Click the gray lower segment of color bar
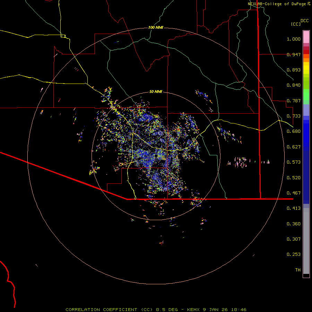Screen dimensions: 312x312 click(306, 241)
